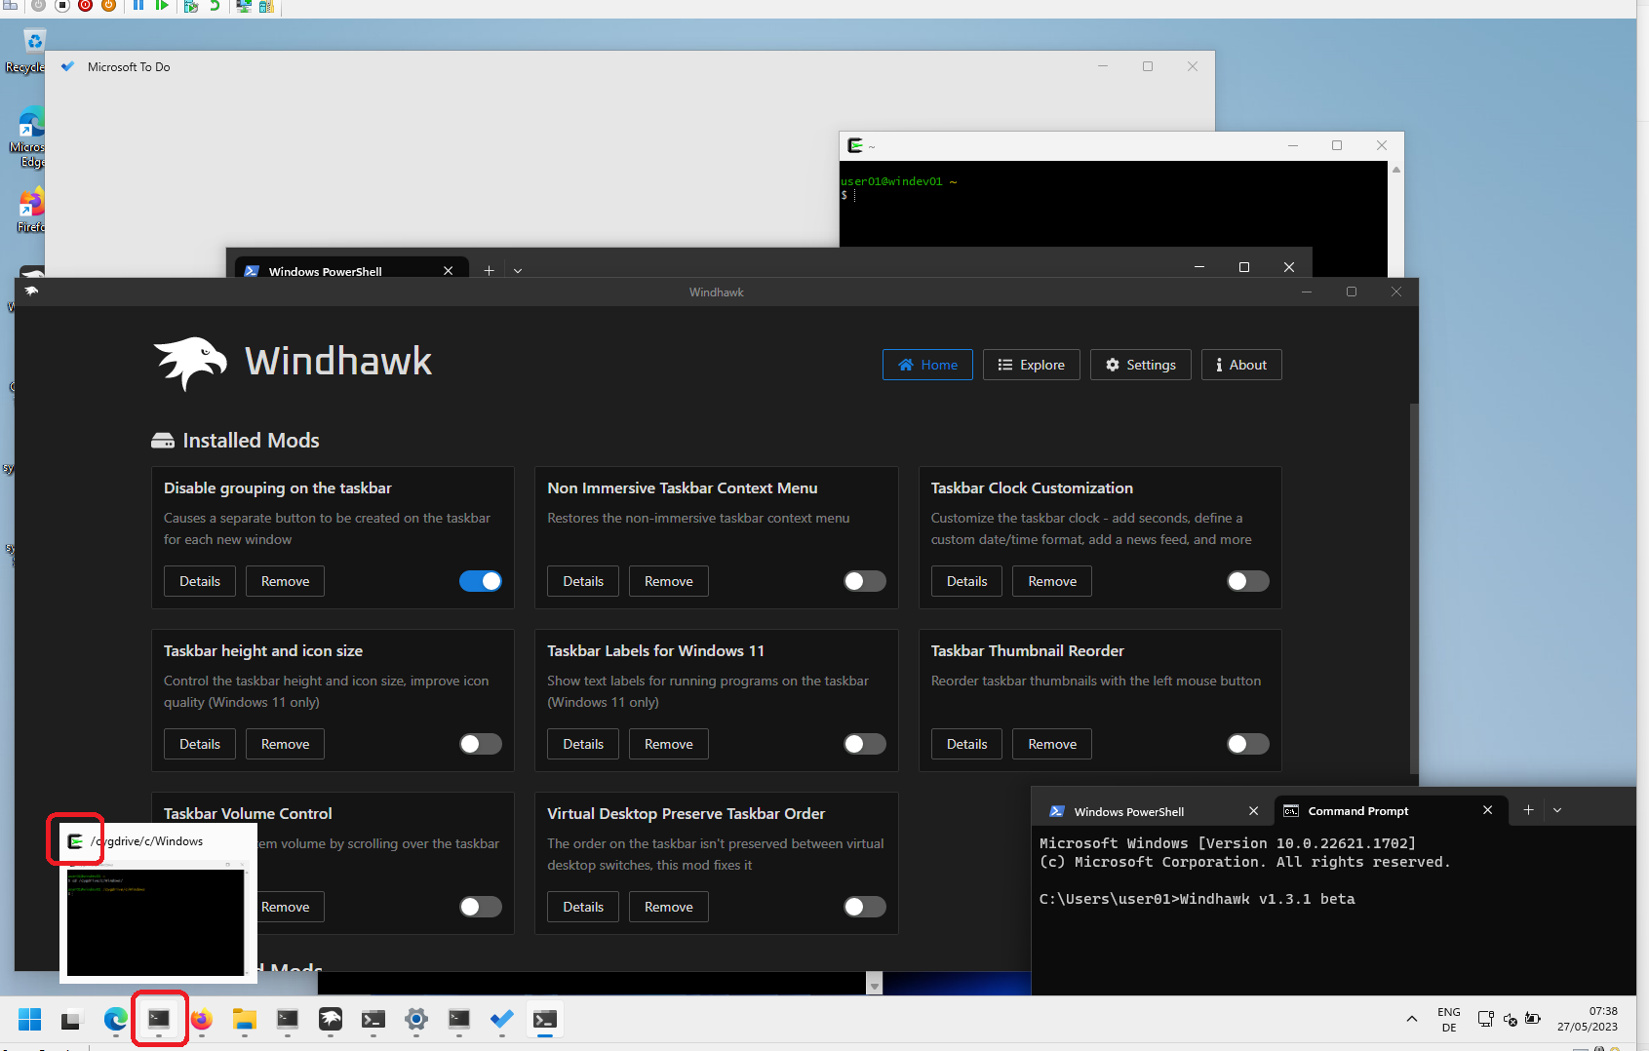Open Windhawk from its eagle taskbar icon
1649x1051 pixels.
pos(331,1019)
